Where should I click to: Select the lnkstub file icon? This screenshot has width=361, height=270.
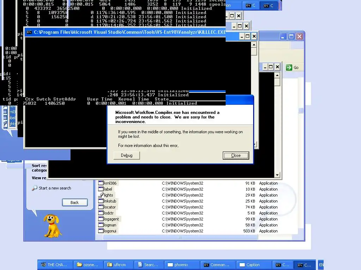point(100,201)
